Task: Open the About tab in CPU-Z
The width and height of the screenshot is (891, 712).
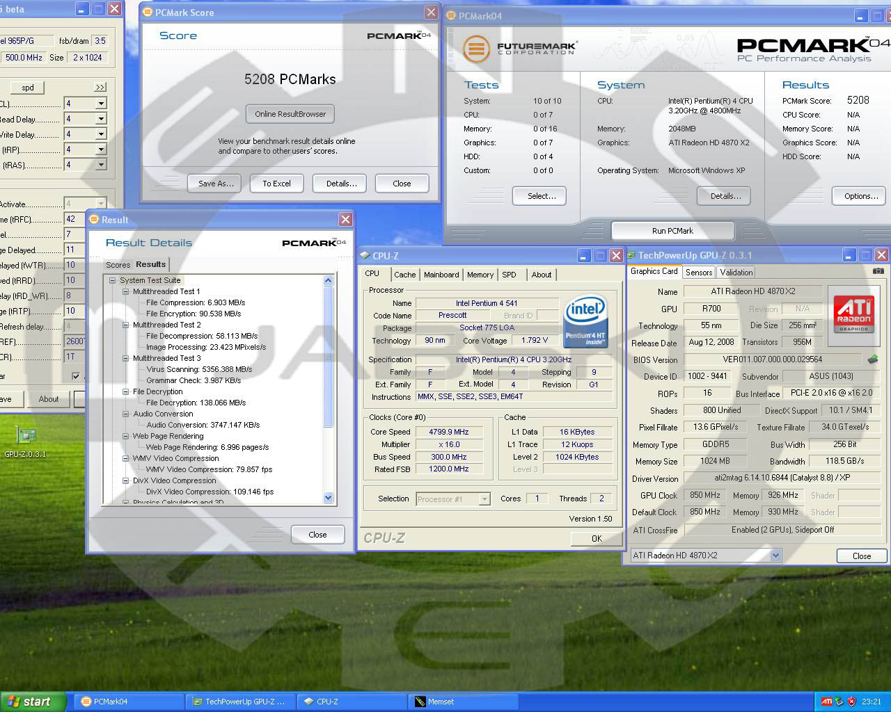Action: pyautogui.click(x=541, y=275)
